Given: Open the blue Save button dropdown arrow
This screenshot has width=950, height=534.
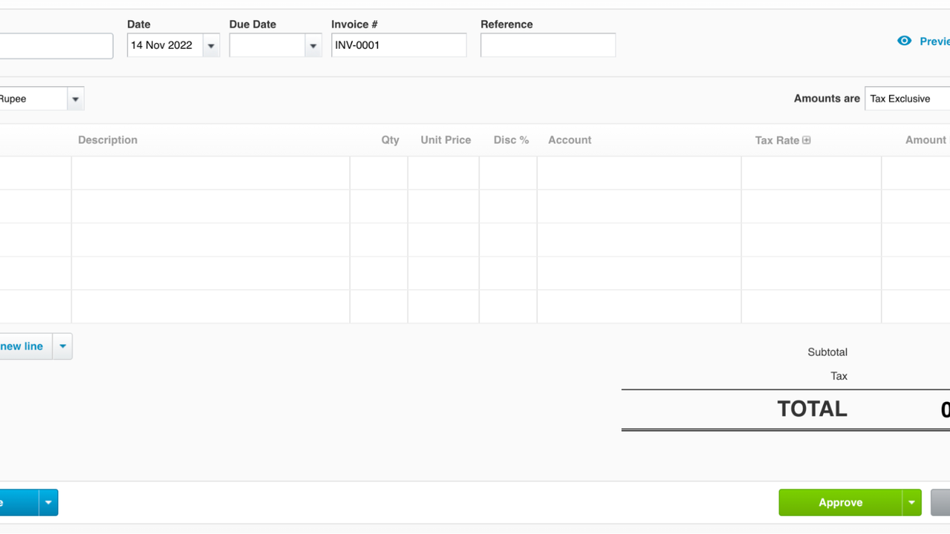Looking at the screenshot, I should point(48,503).
